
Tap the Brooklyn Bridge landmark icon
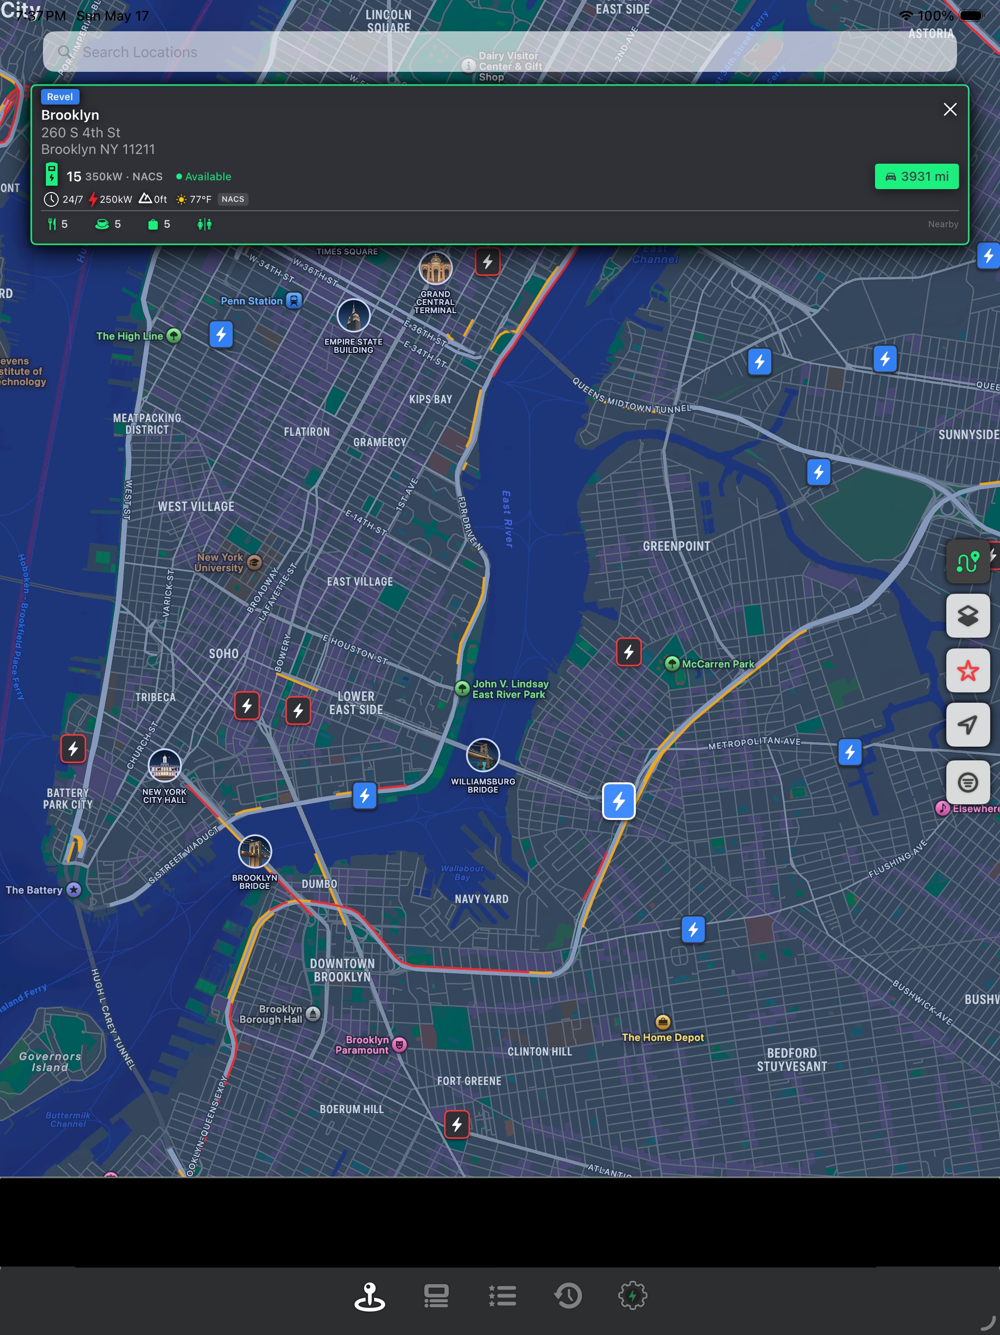(255, 852)
